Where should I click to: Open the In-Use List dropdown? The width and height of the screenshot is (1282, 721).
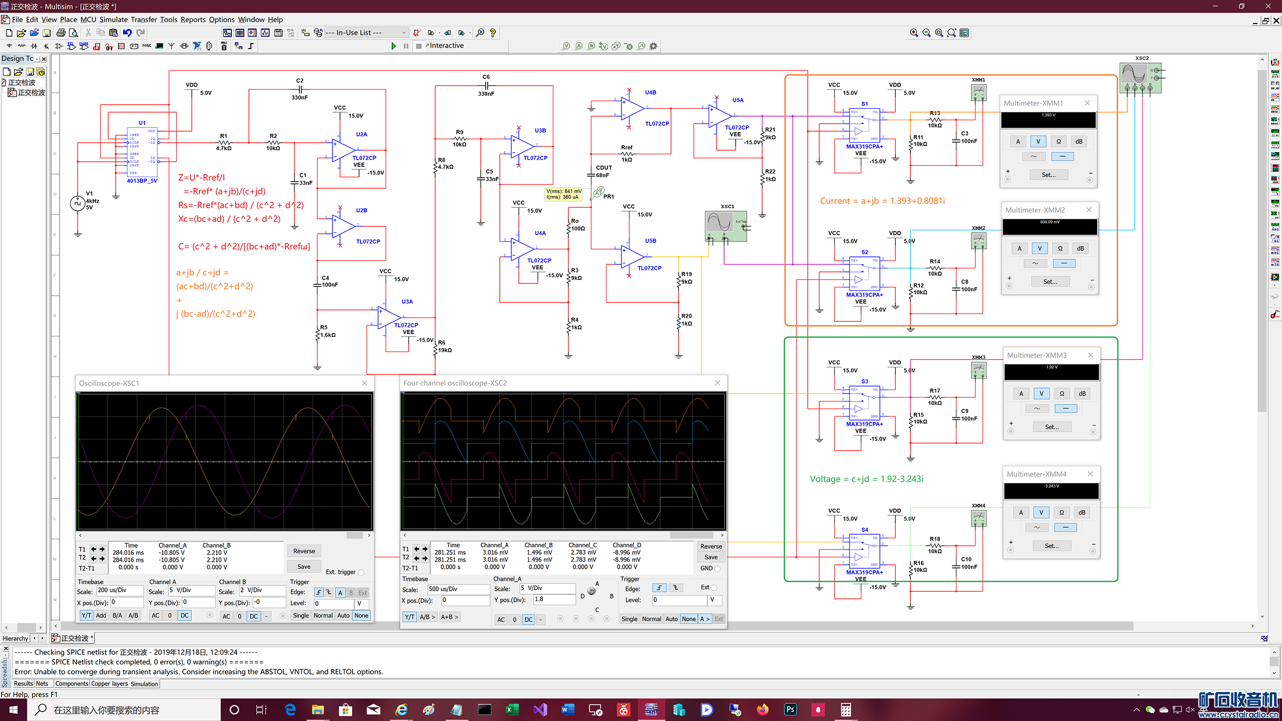(x=366, y=33)
